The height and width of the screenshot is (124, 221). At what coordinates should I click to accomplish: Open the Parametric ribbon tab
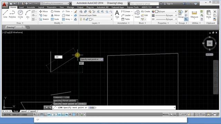coord(52,7)
